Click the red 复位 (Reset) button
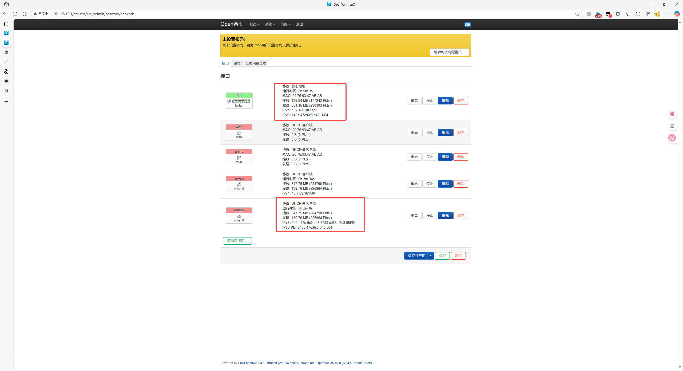This screenshot has width=683, height=371. (x=458, y=256)
